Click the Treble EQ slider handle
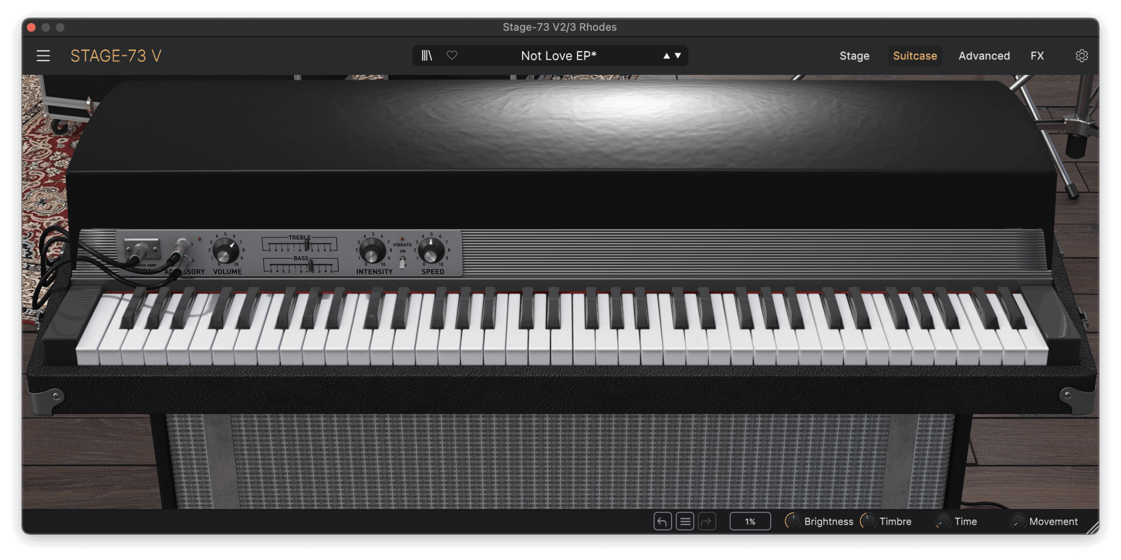The height and width of the screenshot is (560, 1121). (x=307, y=245)
